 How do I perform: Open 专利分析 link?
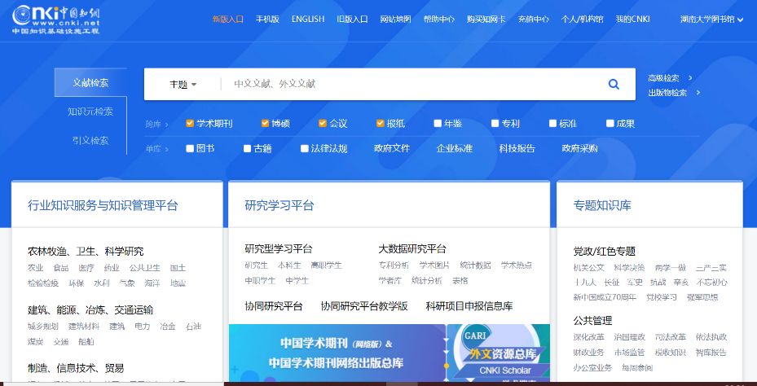pyautogui.click(x=394, y=265)
